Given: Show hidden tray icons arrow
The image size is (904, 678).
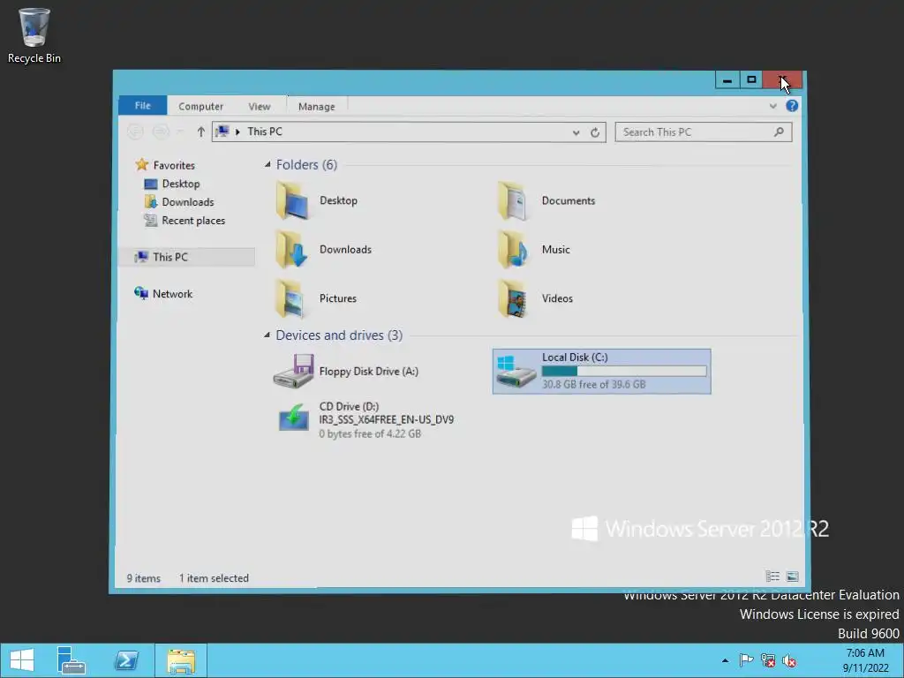Looking at the screenshot, I should (x=725, y=660).
